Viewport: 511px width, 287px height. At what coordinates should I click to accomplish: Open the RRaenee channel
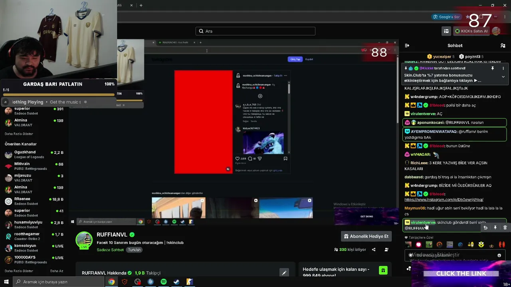pyautogui.click(x=34, y=201)
